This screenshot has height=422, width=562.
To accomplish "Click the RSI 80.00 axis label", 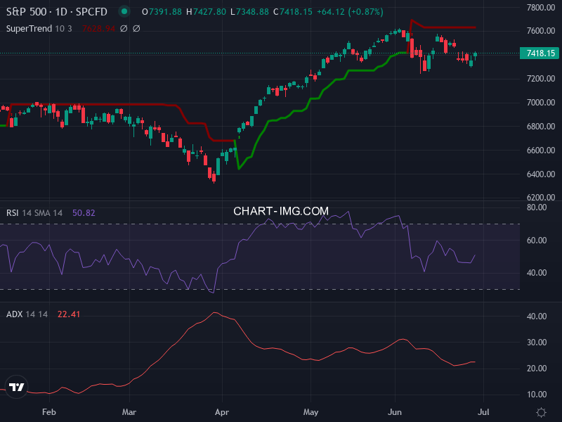I will [x=537, y=207].
